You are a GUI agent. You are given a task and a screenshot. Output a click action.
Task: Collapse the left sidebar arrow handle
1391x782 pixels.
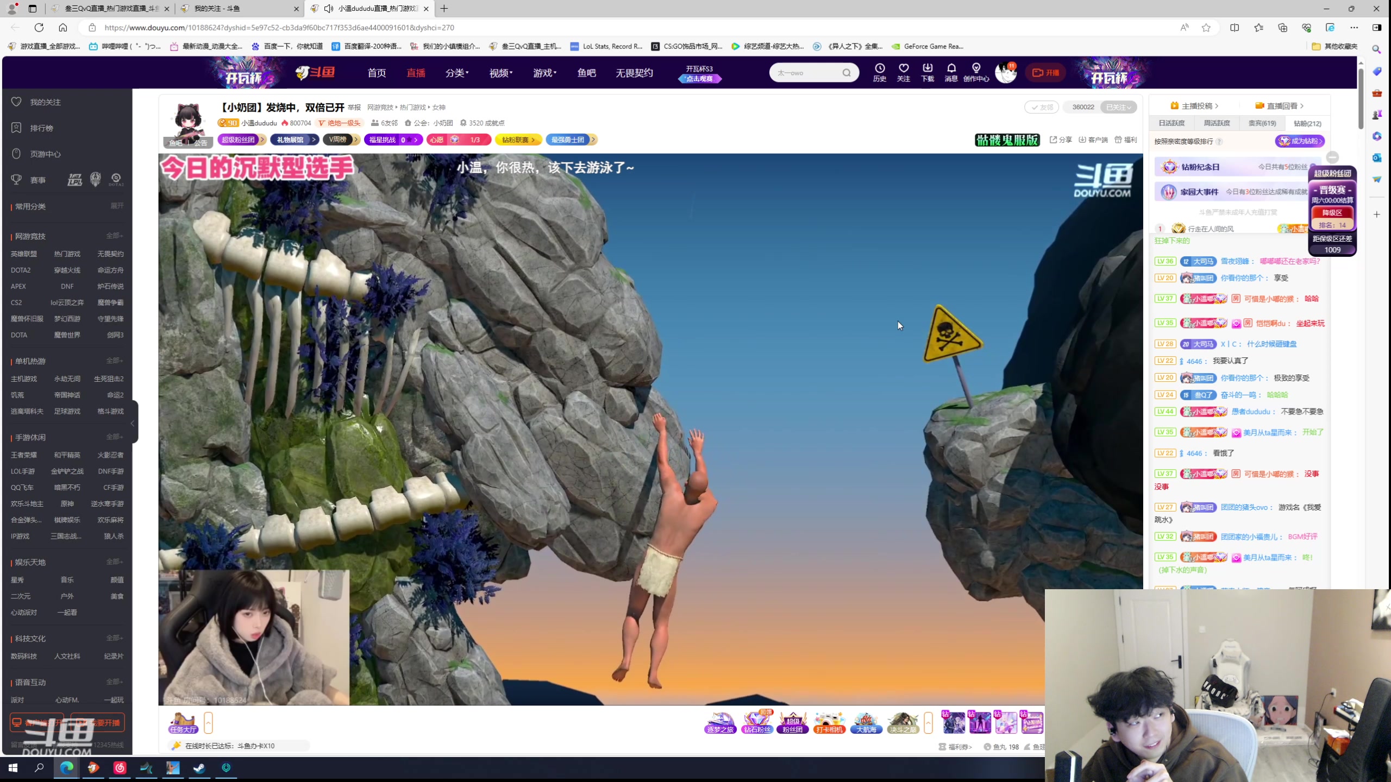pos(133,423)
